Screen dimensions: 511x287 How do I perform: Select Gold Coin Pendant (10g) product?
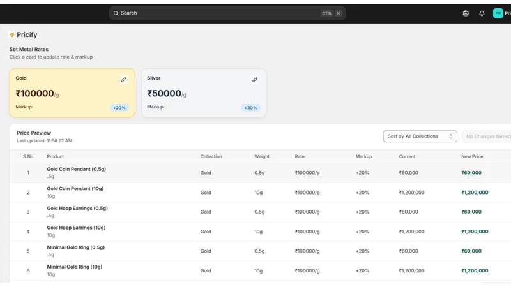coord(75,189)
